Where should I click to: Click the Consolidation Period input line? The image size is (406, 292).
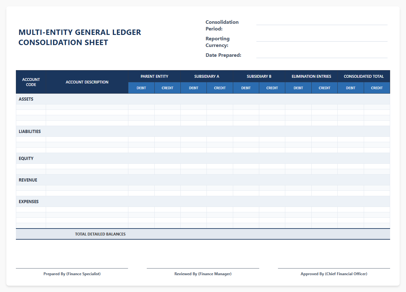(322, 22)
